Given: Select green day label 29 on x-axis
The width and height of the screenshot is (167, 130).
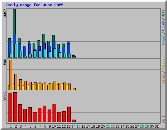Looking at the screenshot, I should point(147,126).
